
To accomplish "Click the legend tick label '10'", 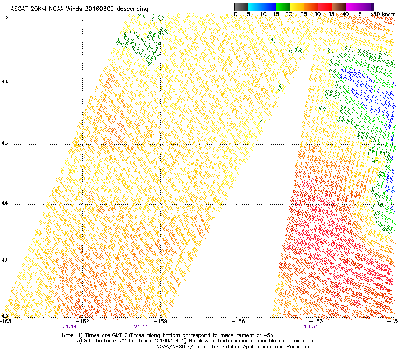I will [x=263, y=15].
